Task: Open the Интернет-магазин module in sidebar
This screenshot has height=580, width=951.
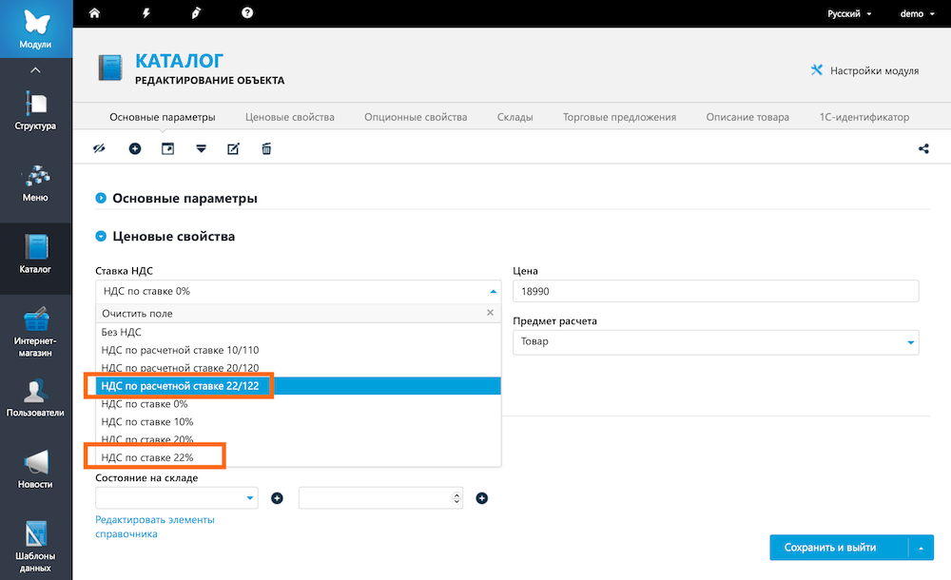Action: coord(36,333)
